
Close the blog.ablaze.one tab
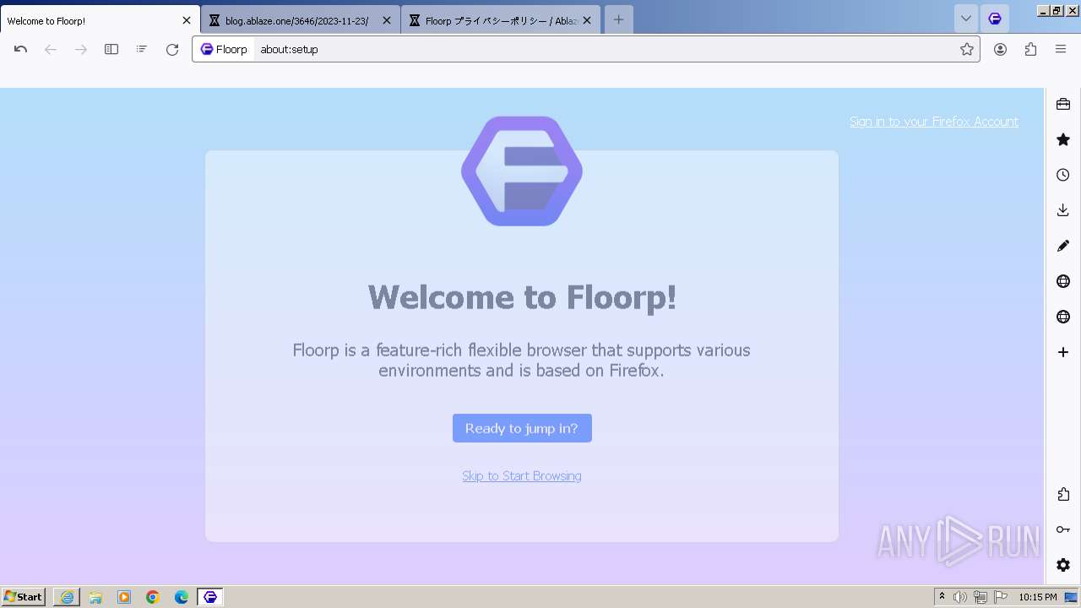(387, 20)
